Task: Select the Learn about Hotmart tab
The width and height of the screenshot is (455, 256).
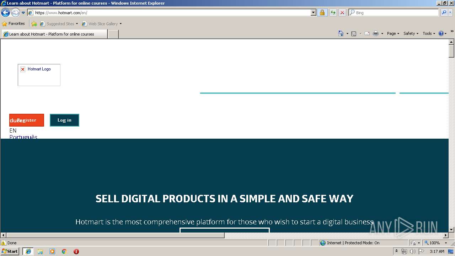Action: (54, 34)
